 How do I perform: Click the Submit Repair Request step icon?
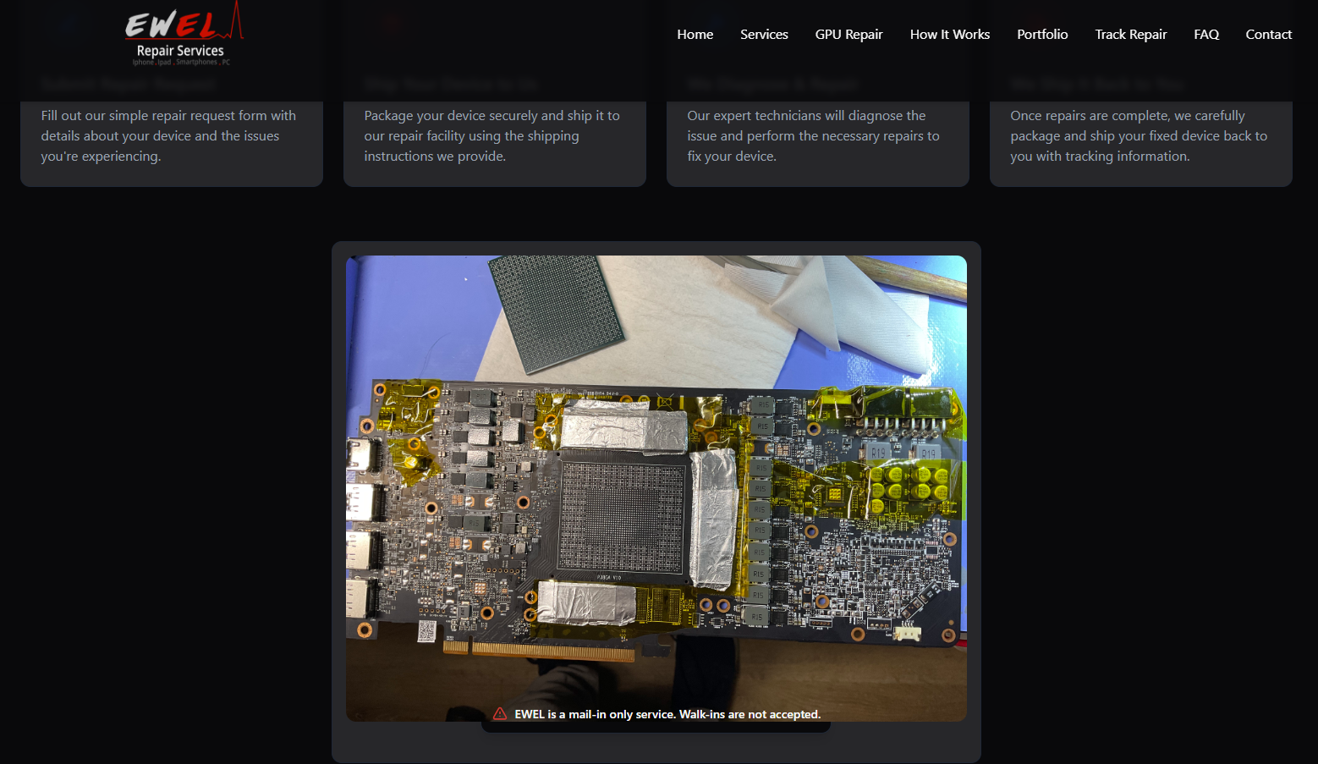coord(69,25)
